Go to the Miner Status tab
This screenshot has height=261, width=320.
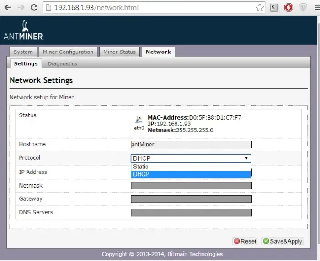point(119,52)
